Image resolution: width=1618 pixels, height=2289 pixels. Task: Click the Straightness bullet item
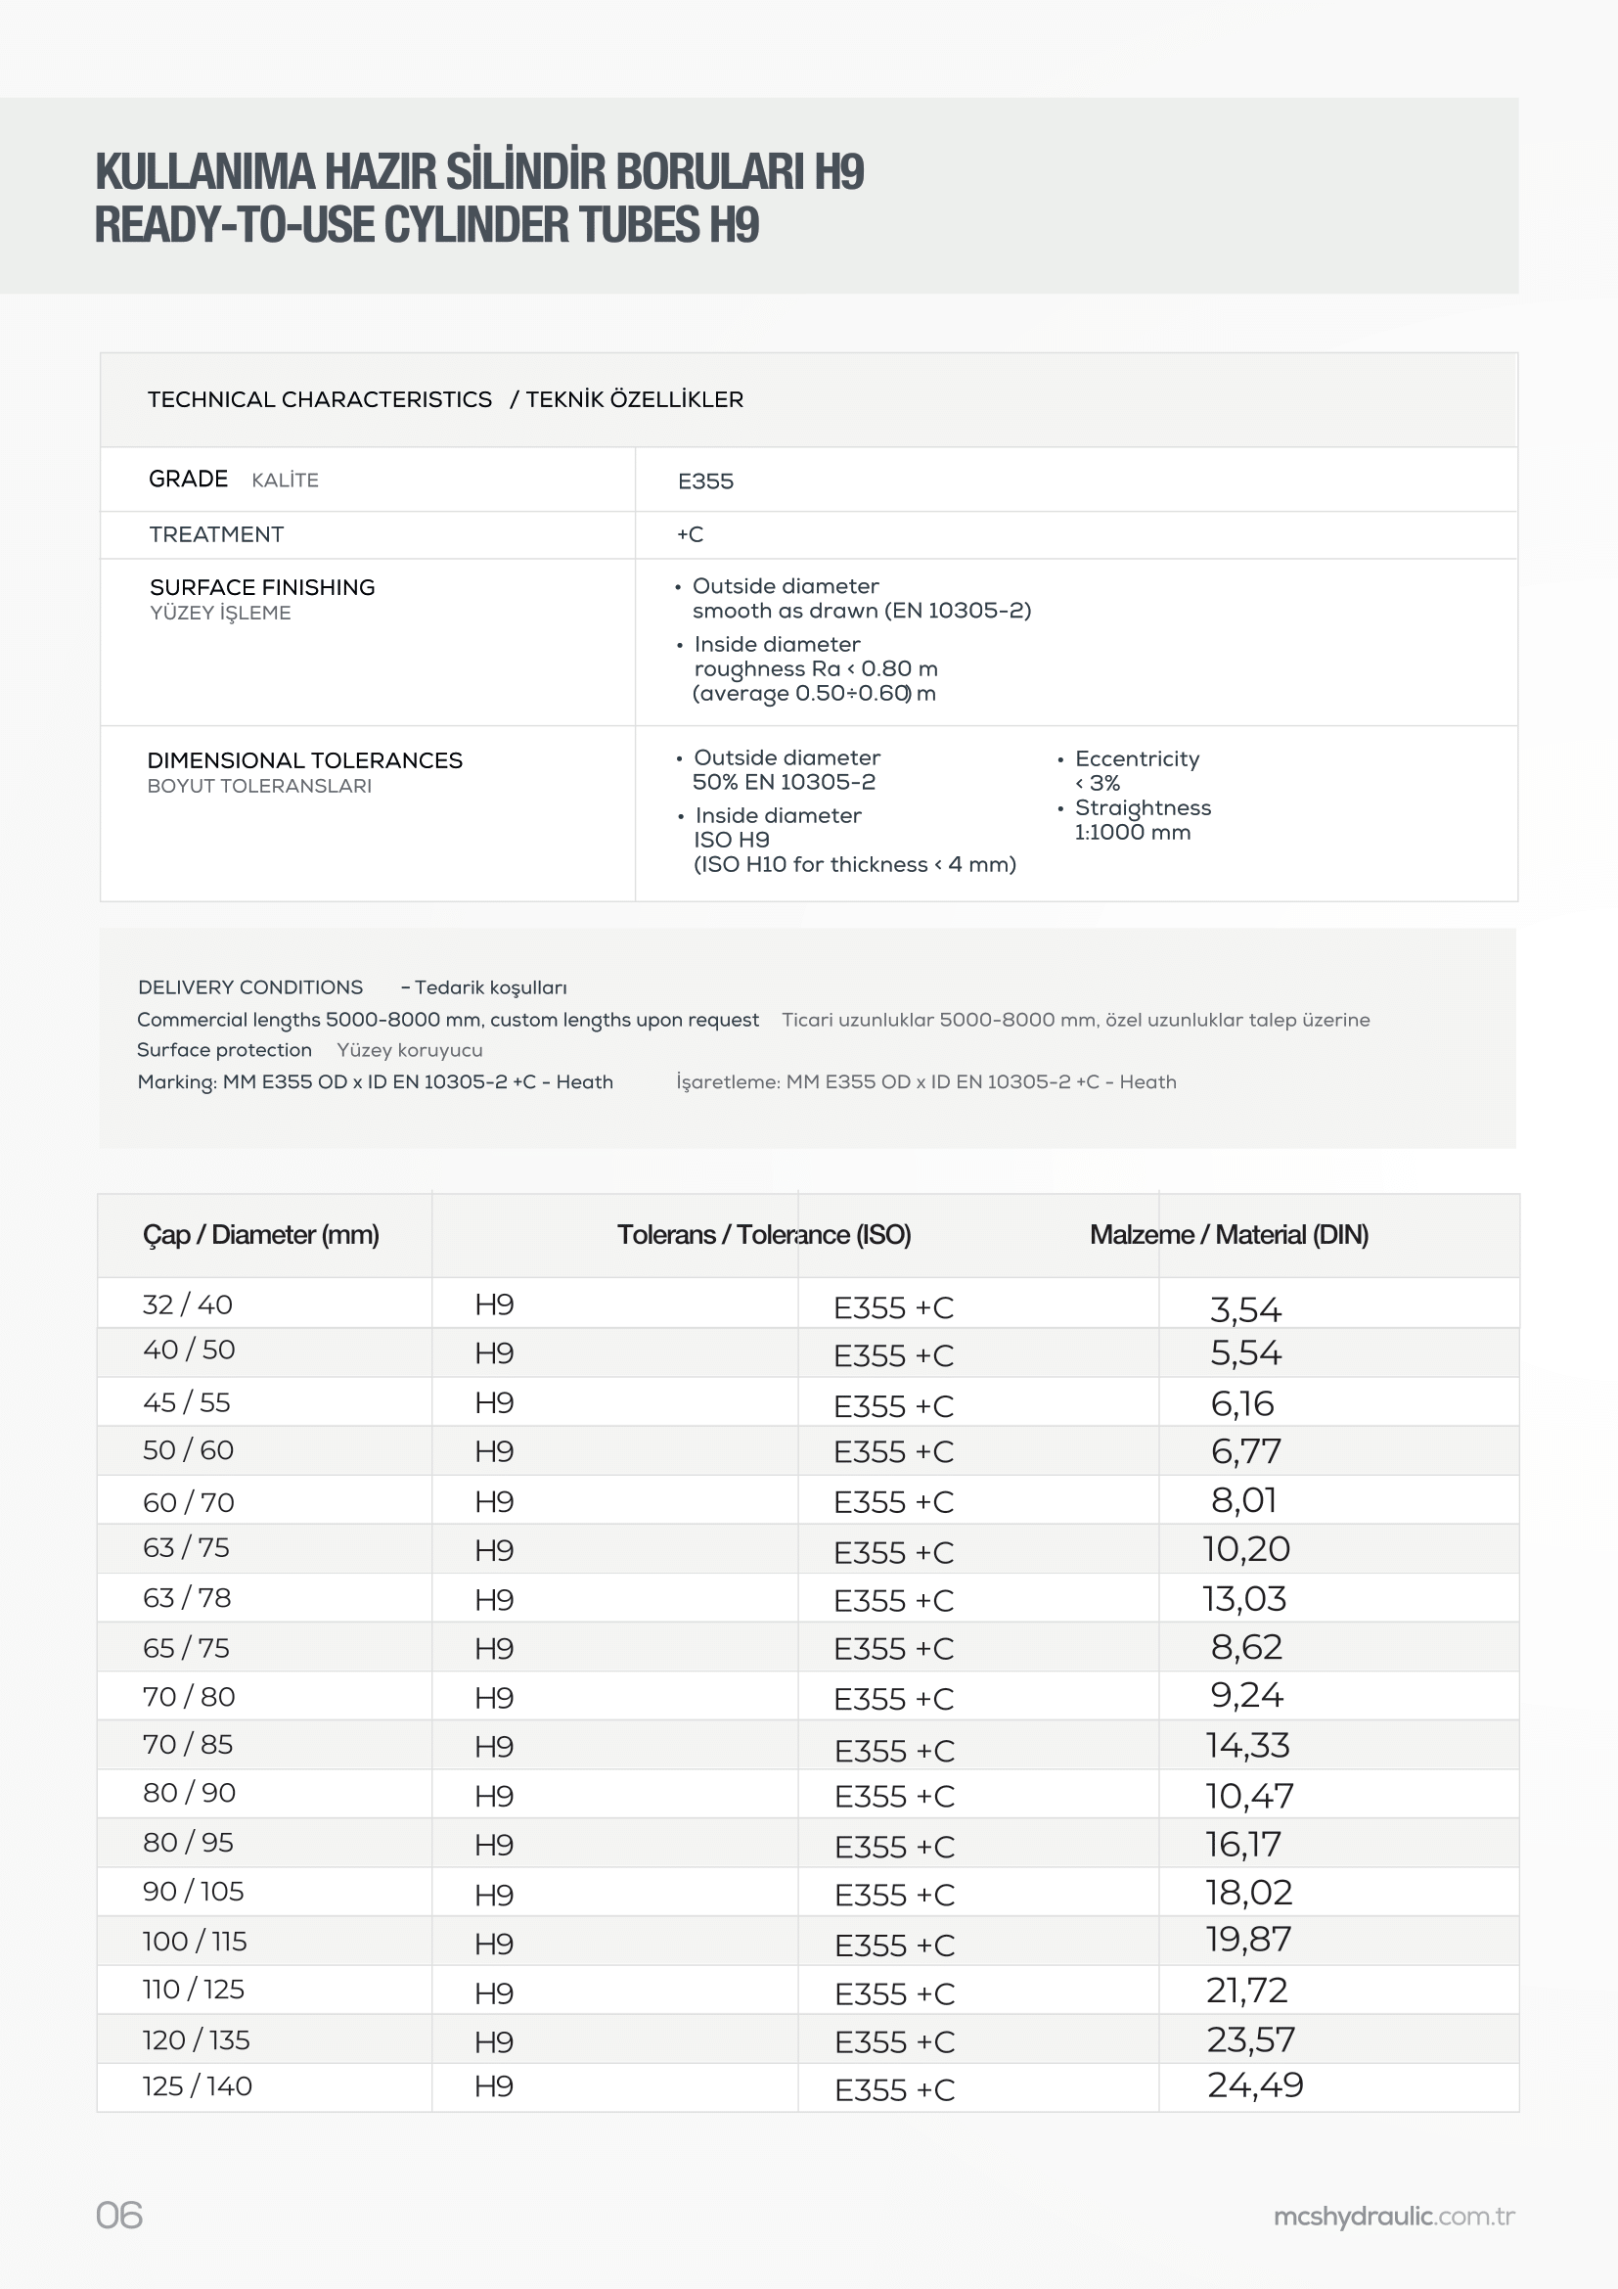point(1143,807)
